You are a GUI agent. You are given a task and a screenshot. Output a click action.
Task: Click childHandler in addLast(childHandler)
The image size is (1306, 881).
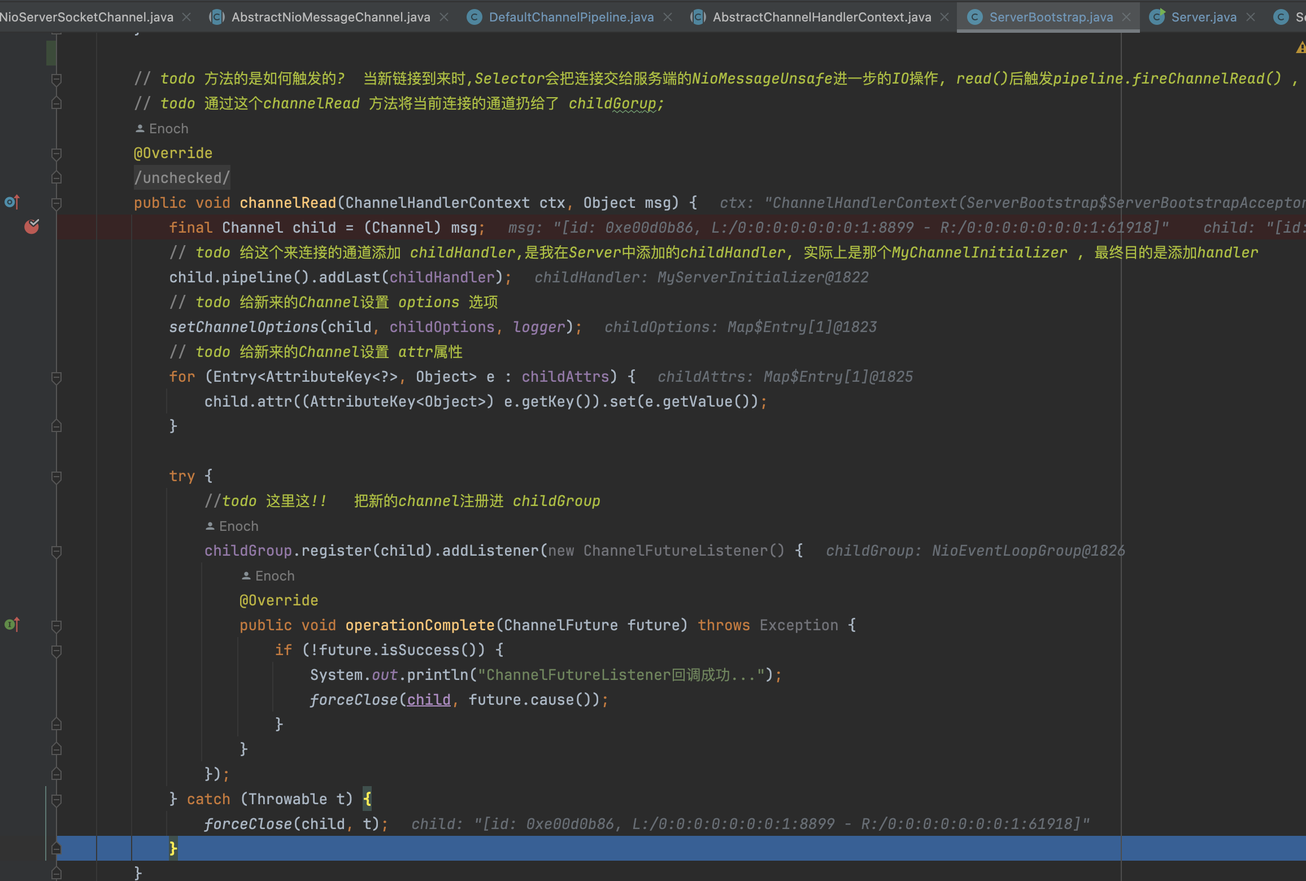442,277
